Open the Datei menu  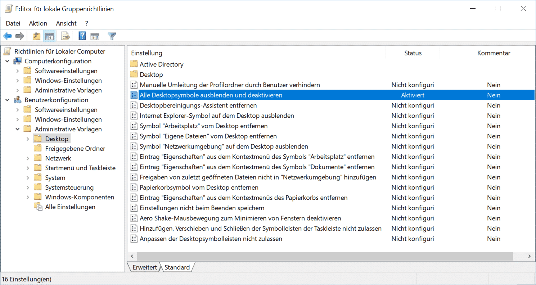click(13, 23)
